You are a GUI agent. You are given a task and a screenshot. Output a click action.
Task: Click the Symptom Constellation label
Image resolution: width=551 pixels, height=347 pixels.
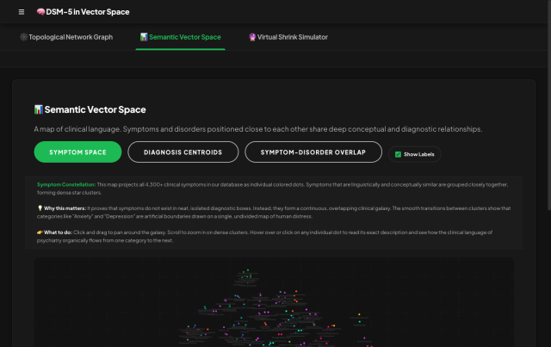coord(66,184)
